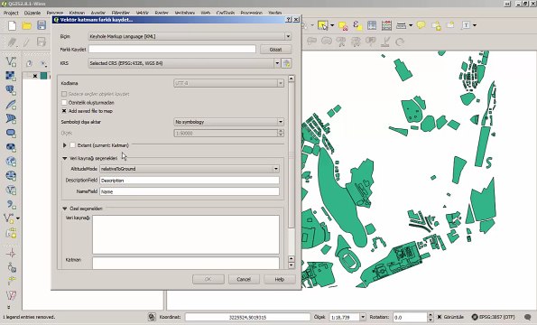537x325 pixels.
Task: Open the Ölçek scale dropdown in status bar
Action: (363, 317)
